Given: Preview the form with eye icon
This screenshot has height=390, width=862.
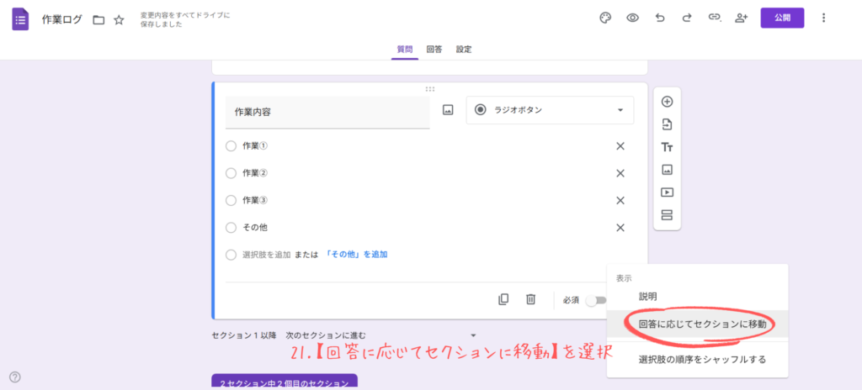Looking at the screenshot, I should (x=633, y=18).
